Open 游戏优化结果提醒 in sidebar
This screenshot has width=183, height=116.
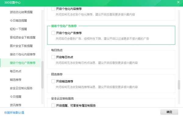[x=21, y=12]
